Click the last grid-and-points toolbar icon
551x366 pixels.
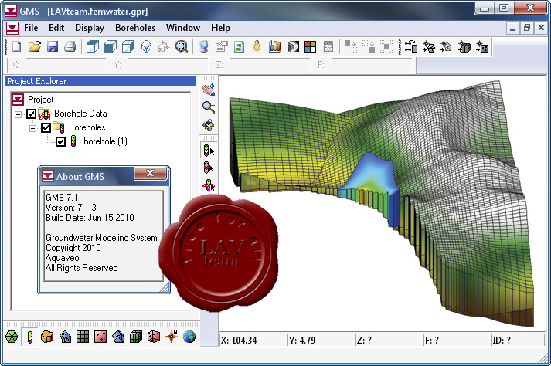point(482,46)
